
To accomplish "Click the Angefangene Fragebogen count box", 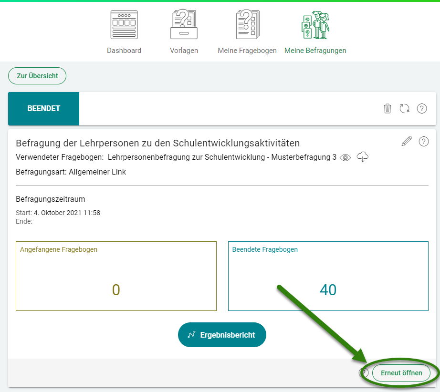I will [x=116, y=276].
